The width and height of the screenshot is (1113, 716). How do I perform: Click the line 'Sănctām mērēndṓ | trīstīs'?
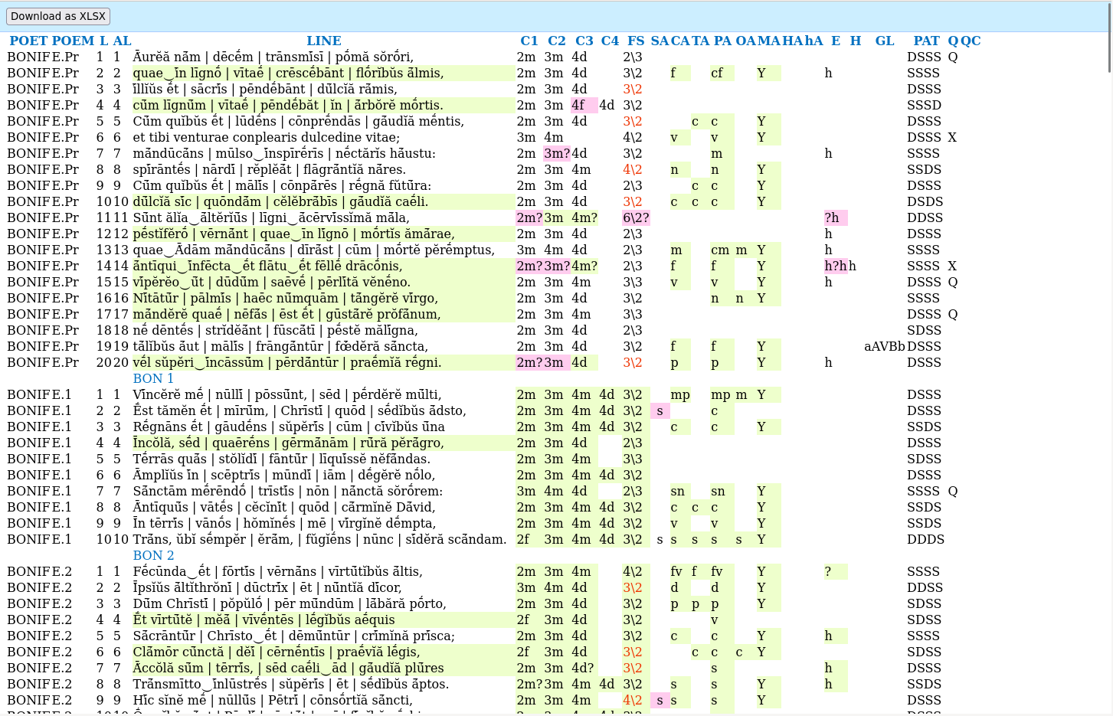click(x=323, y=491)
